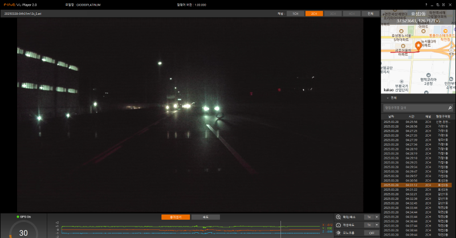456x238 pixels.
Task: Select the recording at 04:28:10
Action: point(417,149)
